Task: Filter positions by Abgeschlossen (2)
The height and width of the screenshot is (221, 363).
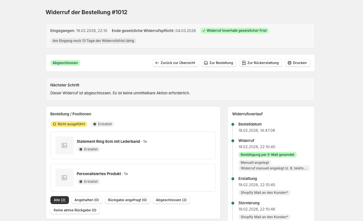Action: pos(171,200)
